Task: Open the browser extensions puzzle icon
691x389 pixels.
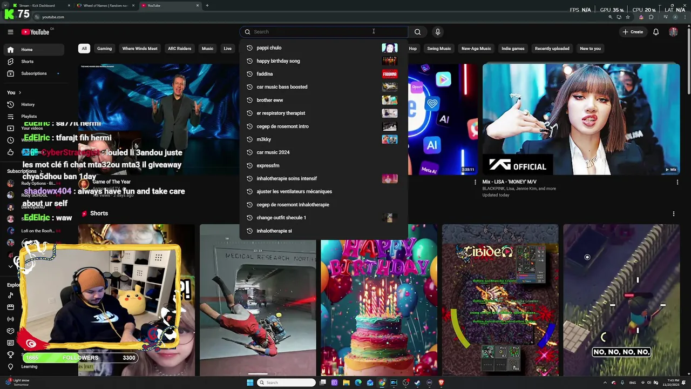Action: coord(651,17)
